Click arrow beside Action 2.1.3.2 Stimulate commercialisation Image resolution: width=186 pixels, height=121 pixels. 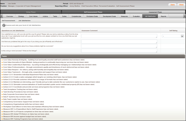click(2, 85)
